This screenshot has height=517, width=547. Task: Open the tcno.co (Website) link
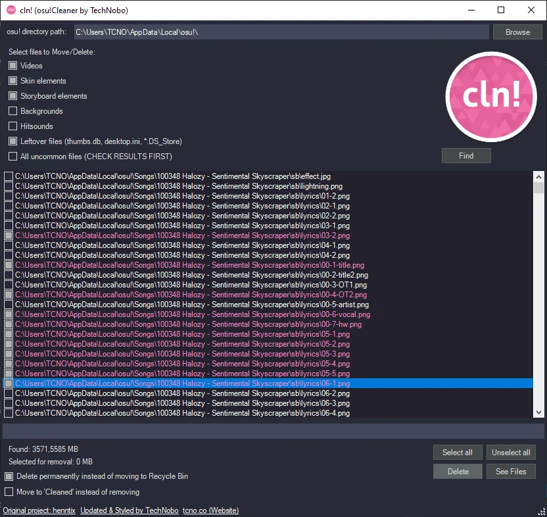(210, 510)
